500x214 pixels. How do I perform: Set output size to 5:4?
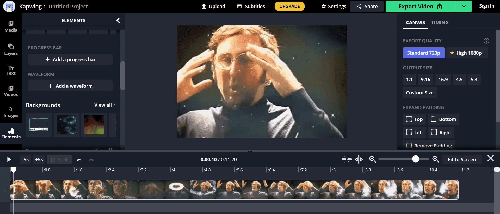tap(474, 79)
